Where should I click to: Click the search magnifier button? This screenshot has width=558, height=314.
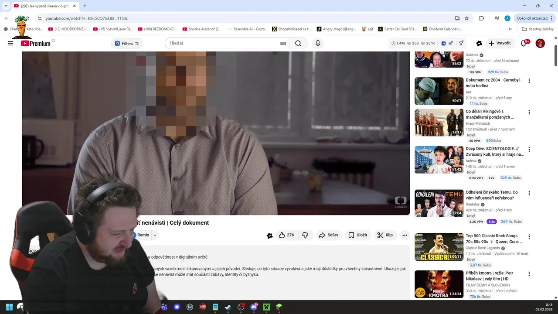coord(298,43)
